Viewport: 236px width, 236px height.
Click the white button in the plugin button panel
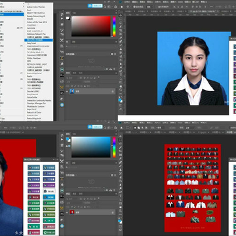(x=49, y=191)
